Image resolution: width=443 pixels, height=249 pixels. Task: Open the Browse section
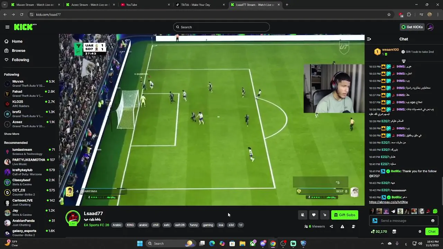(x=18, y=50)
